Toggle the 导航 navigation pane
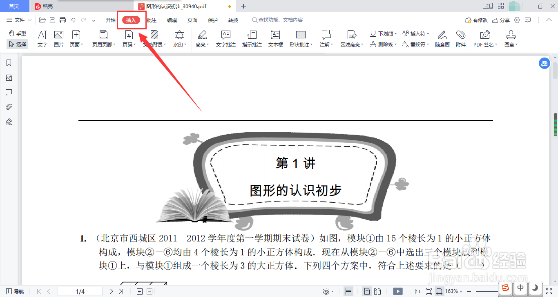This screenshot has height=297, width=558. click(x=15, y=291)
